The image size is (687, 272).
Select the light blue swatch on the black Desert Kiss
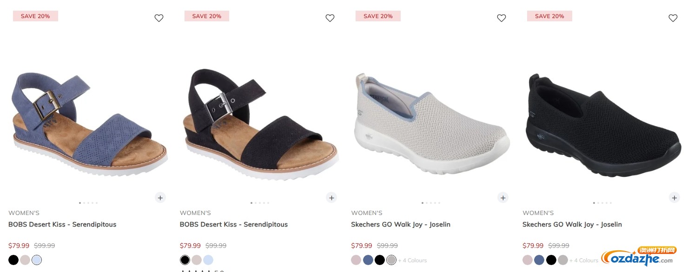208,260
